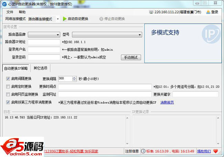
Task: Decrease 更换间隔 with down spinner arrow
Action: pyautogui.click(x=74, y=80)
